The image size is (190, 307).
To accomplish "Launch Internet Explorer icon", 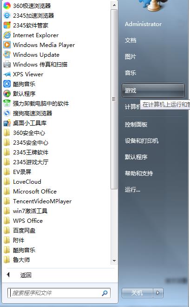I will click(7, 35).
